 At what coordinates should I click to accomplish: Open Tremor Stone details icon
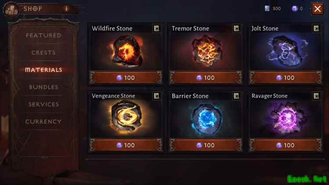pos(236,29)
